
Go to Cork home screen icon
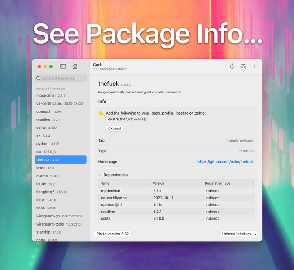75,66
